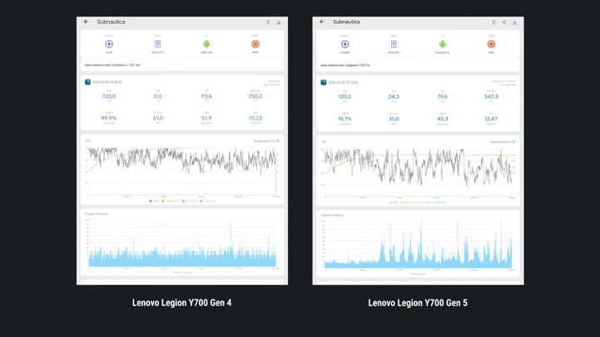Share the Gen 5 report
This screenshot has height=337, width=600.
tap(504, 22)
